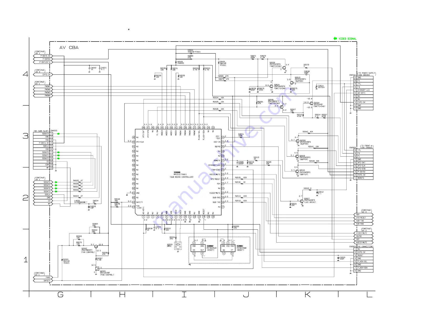Click the PWSW4 connector tag
447x313 pixels.
pos(43,96)
